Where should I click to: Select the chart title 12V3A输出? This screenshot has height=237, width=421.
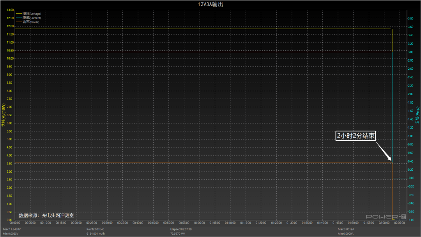click(x=210, y=4)
